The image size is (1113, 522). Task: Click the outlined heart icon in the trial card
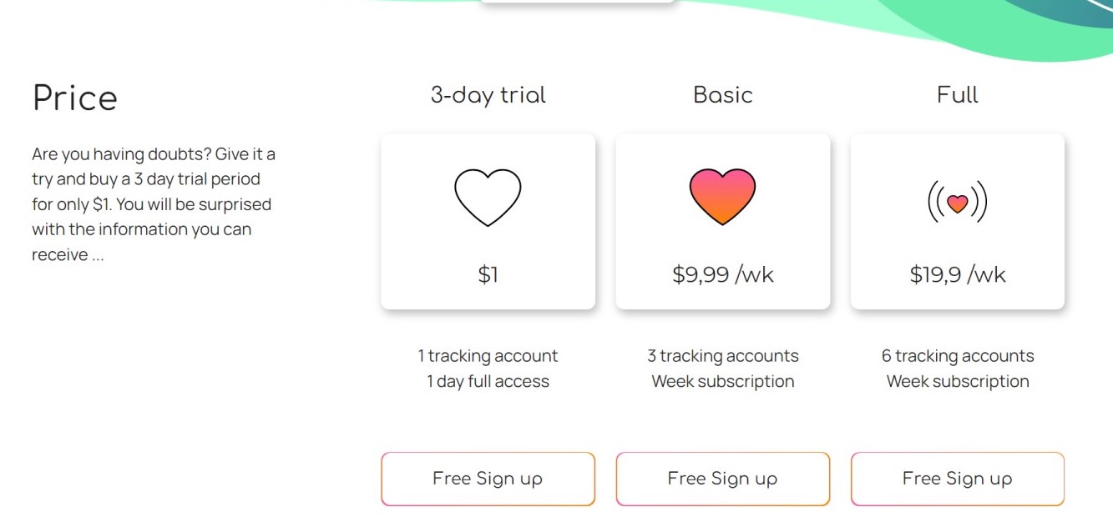[x=488, y=198]
